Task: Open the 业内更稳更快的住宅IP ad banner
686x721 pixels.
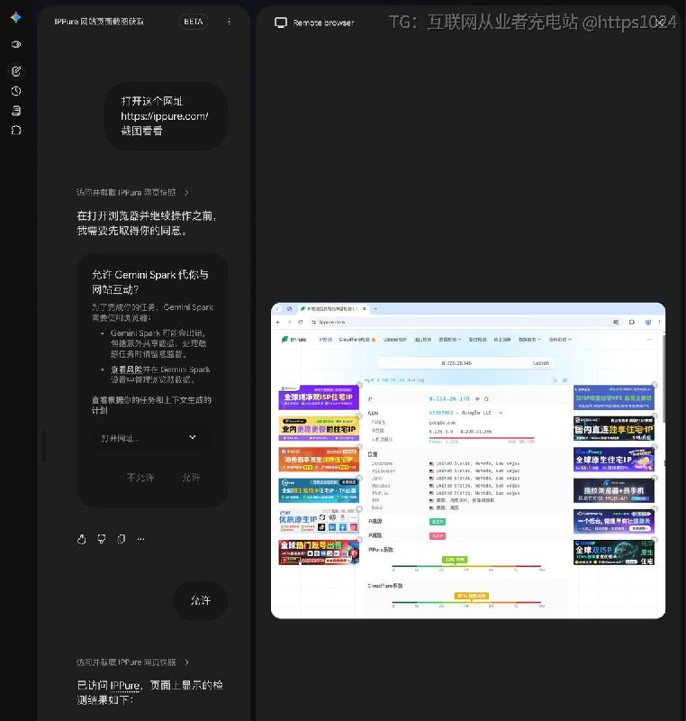Action: (x=319, y=428)
